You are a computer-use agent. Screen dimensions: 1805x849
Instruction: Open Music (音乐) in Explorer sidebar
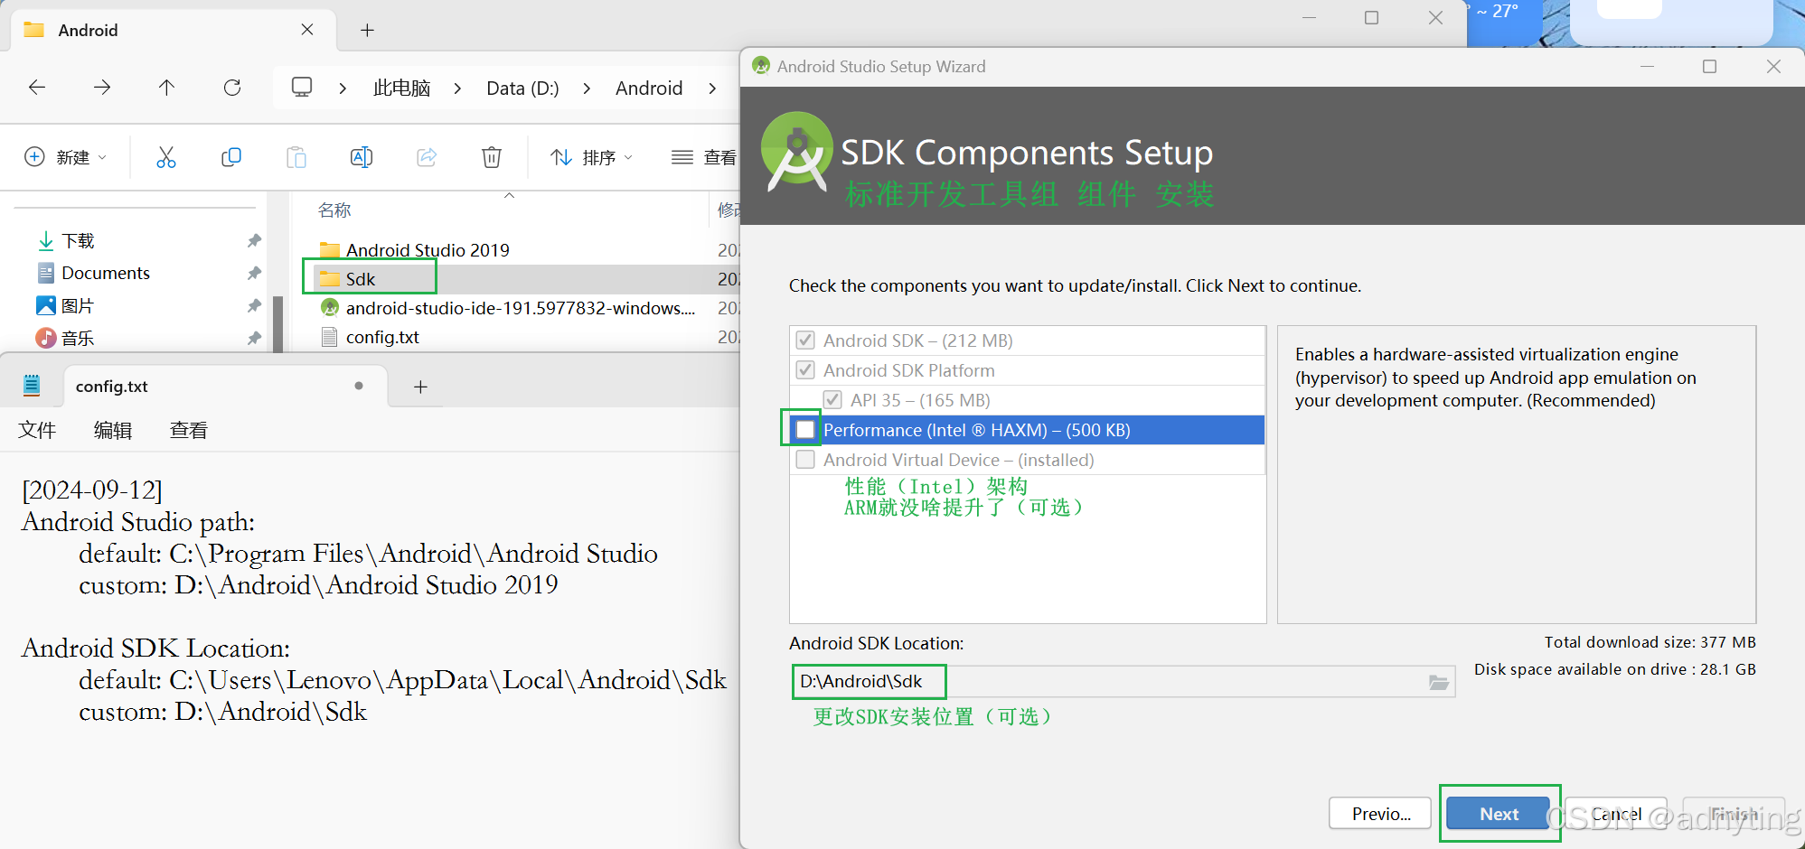tap(77, 339)
